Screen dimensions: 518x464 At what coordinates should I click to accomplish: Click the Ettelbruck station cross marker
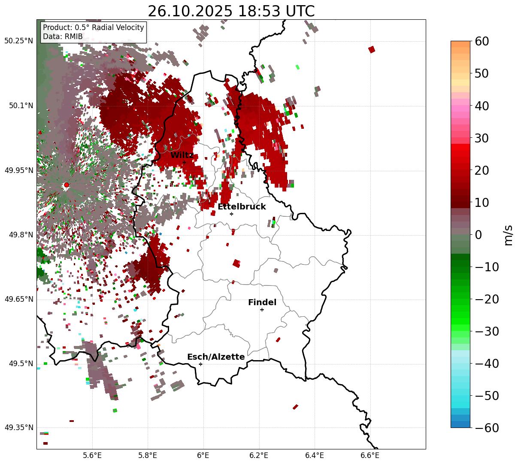point(231,214)
